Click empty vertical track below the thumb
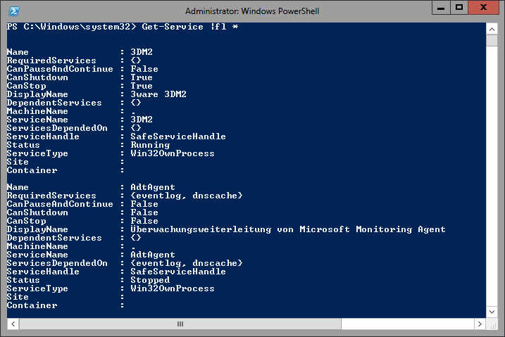 tap(492, 176)
